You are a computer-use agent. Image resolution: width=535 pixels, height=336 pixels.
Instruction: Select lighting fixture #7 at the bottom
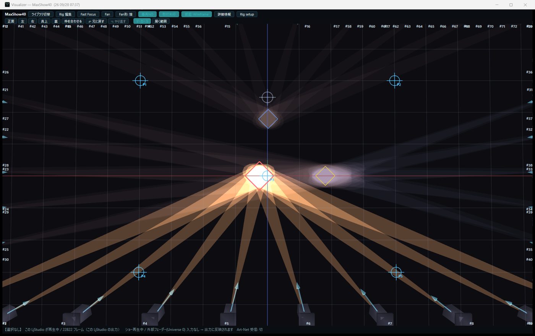381,315
